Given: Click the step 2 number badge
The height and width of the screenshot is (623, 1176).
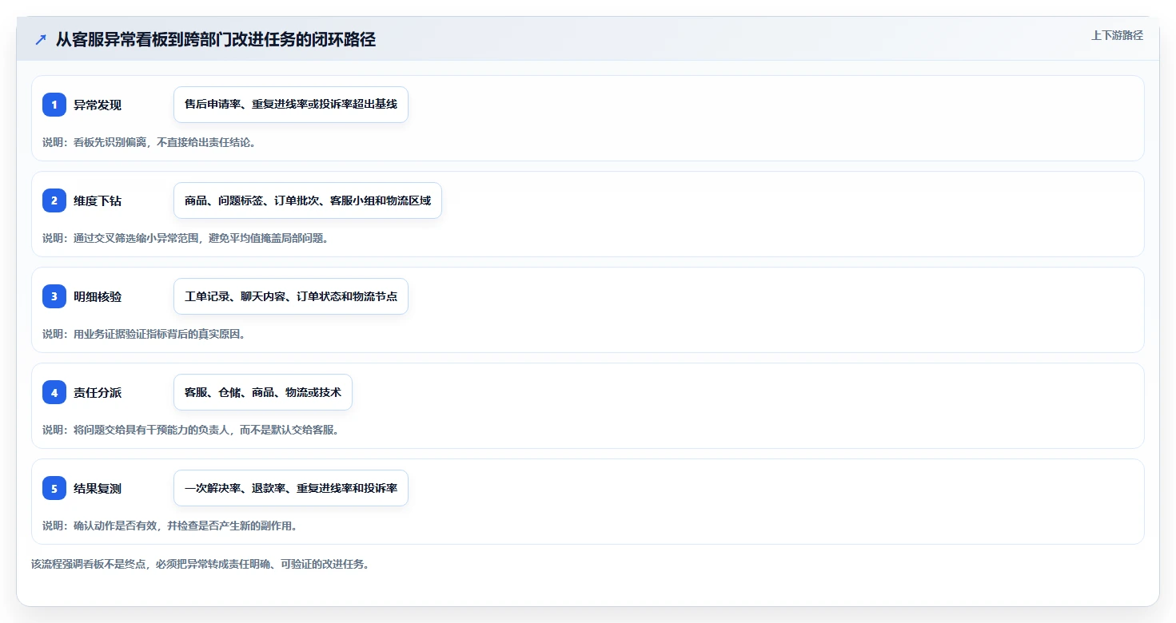Looking at the screenshot, I should 54,200.
